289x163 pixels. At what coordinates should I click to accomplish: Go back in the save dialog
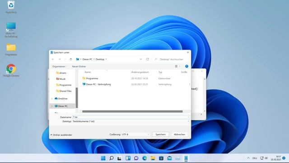[x=53, y=59]
